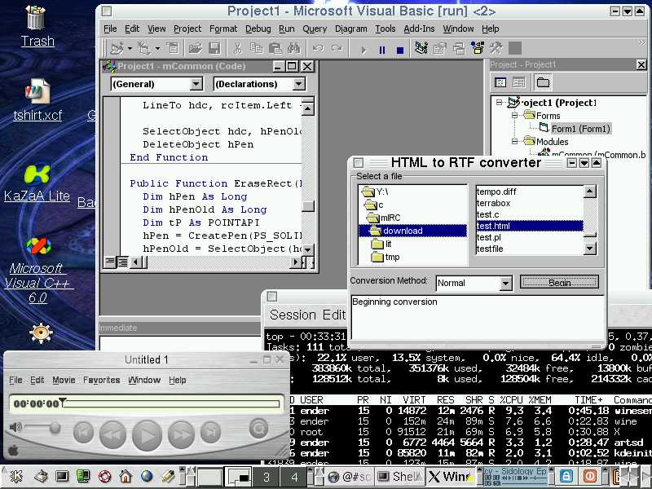Click the QuickTime volume slider knob
This screenshot has height=489, width=652.
coord(55,427)
